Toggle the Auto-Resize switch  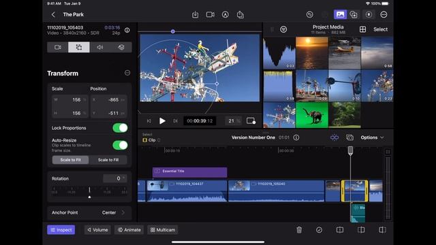[120, 145]
